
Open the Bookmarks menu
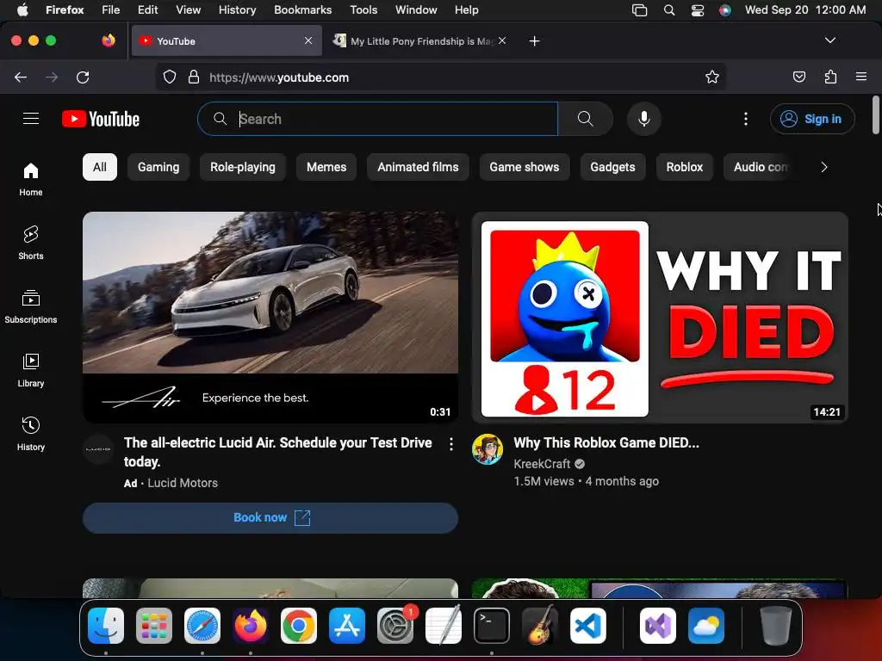[302, 9]
